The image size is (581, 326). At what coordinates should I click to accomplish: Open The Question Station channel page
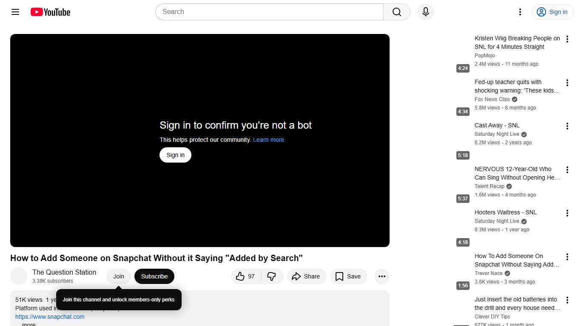click(64, 272)
